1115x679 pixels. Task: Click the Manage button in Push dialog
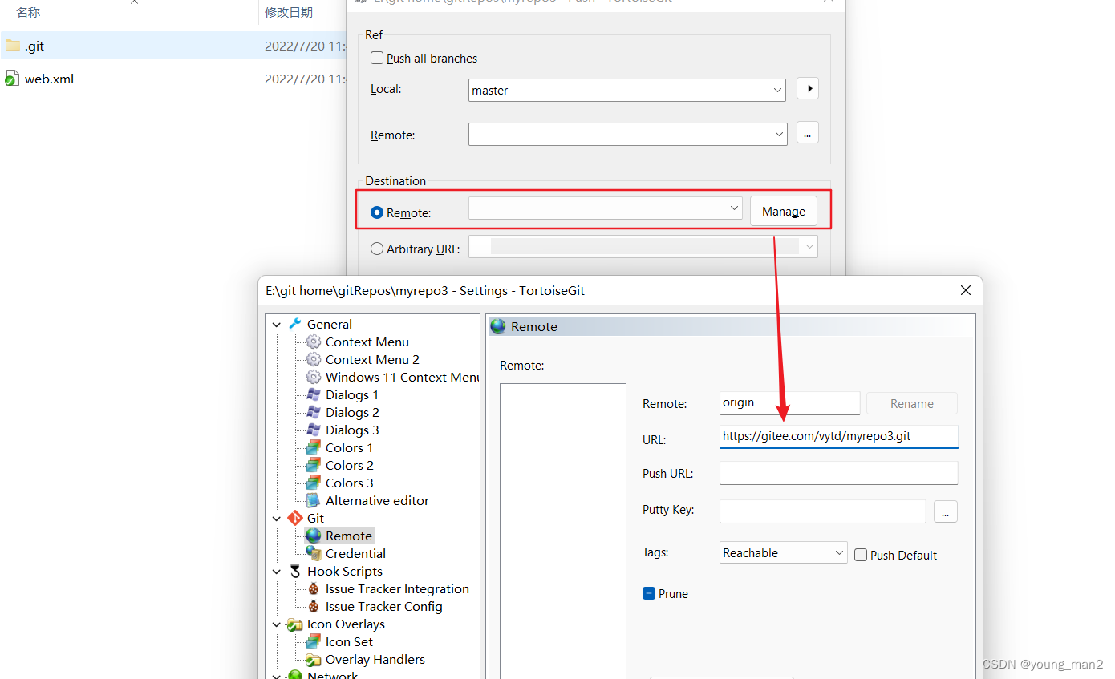784,211
